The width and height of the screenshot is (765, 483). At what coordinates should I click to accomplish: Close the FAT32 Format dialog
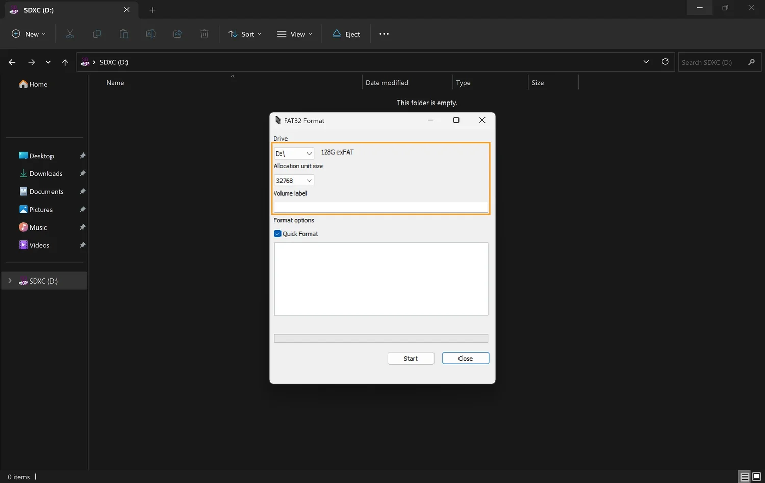465,358
